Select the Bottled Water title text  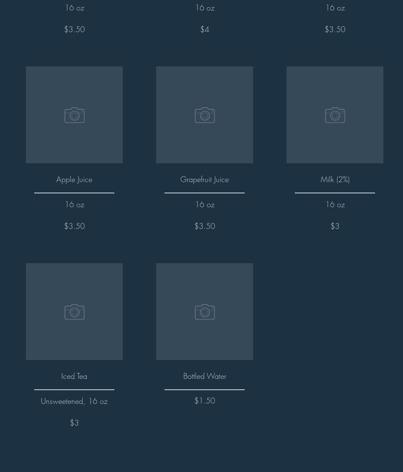click(x=205, y=376)
